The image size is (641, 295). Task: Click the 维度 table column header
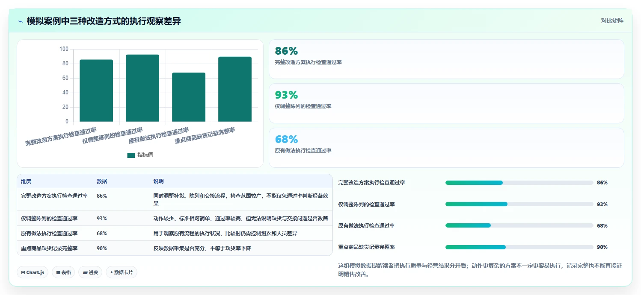[x=26, y=181]
